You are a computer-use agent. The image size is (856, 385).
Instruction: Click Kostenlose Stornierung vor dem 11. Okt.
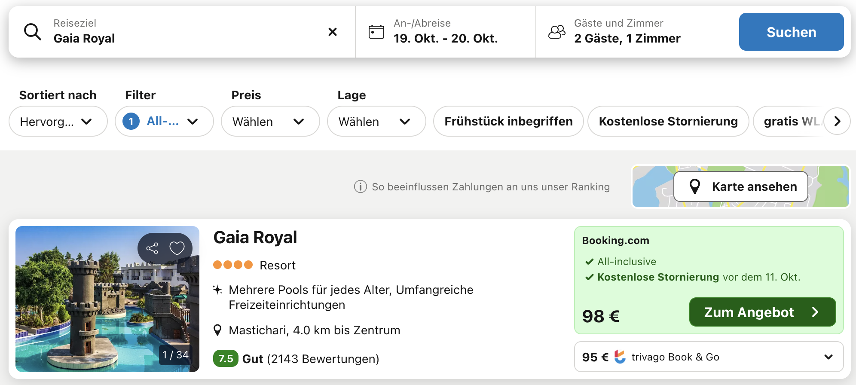pyautogui.click(x=693, y=277)
